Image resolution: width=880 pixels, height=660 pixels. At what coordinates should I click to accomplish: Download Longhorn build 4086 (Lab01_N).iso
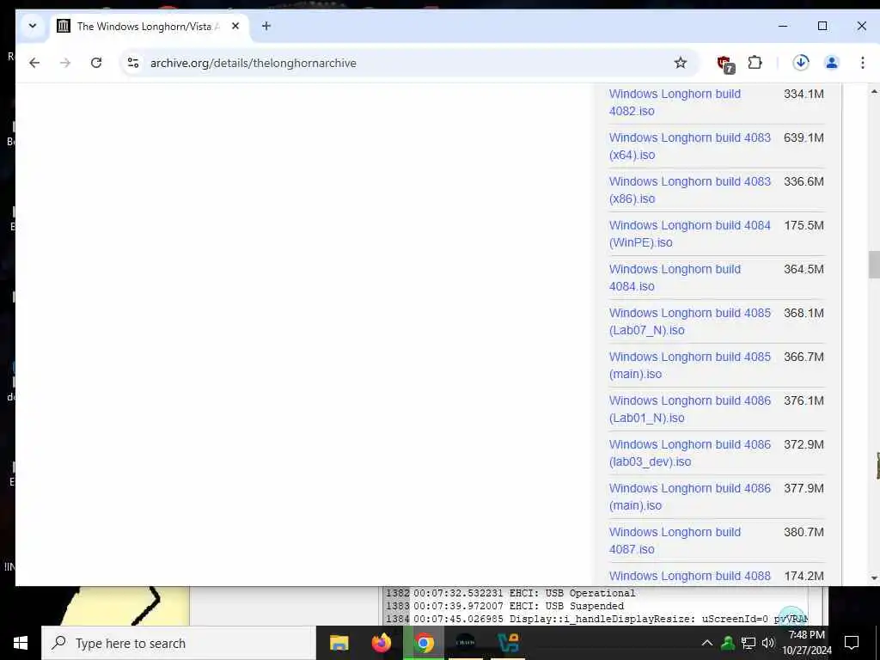tap(690, 408)
